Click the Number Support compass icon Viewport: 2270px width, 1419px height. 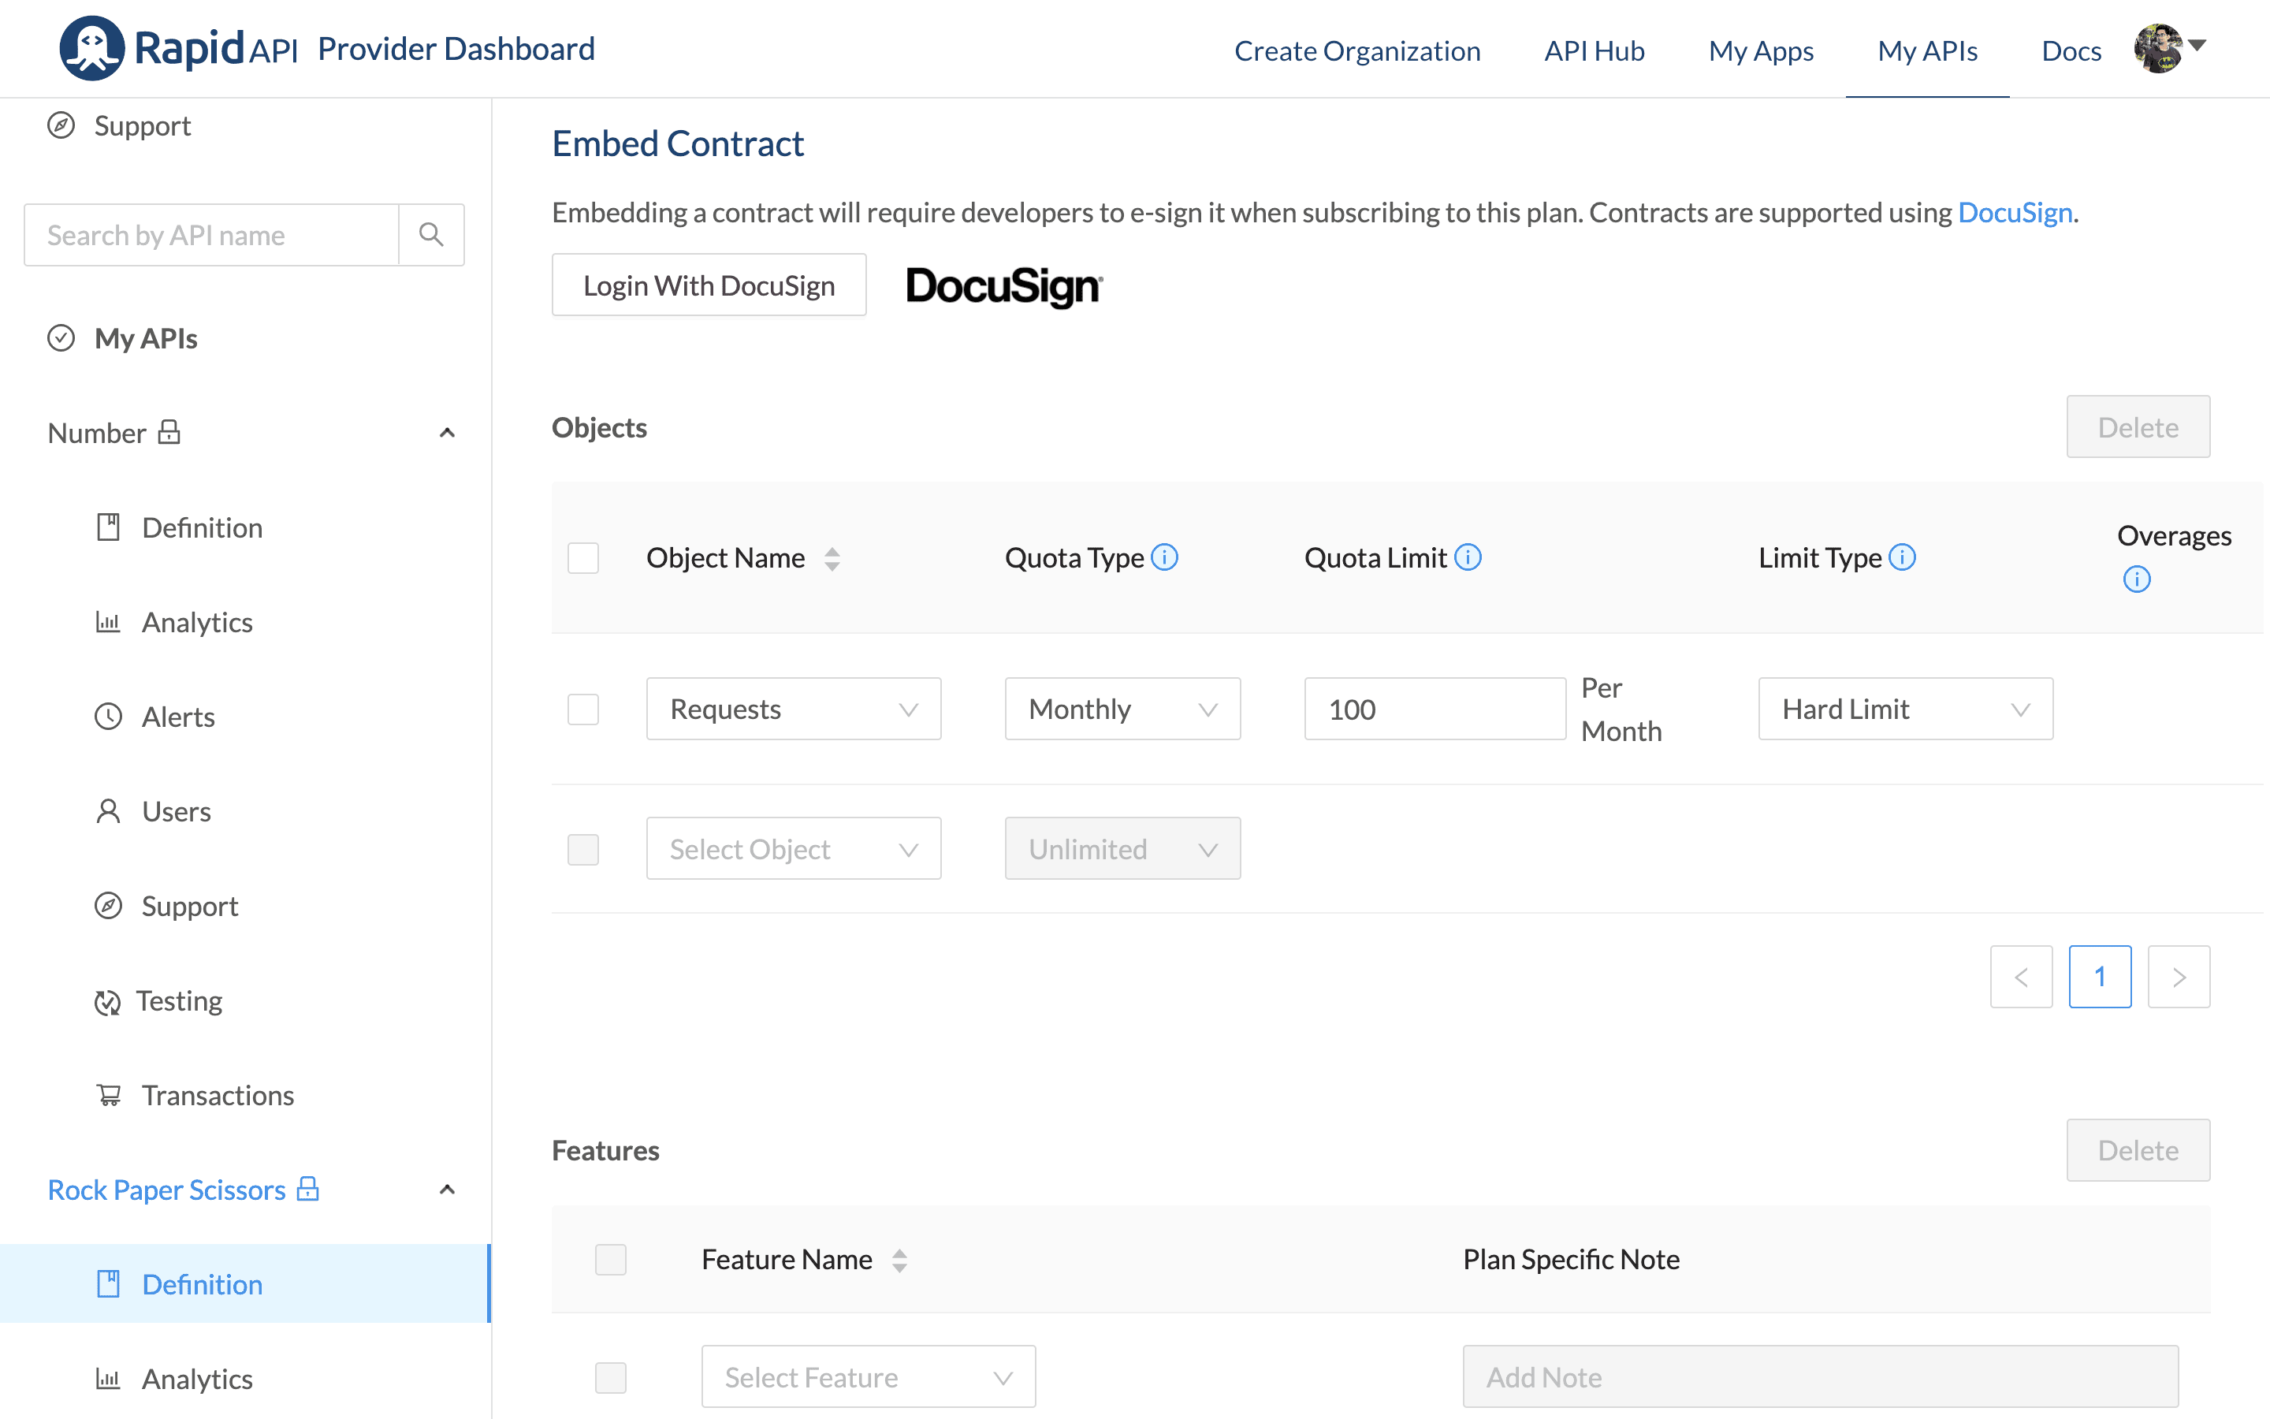(x=109, y=906)
